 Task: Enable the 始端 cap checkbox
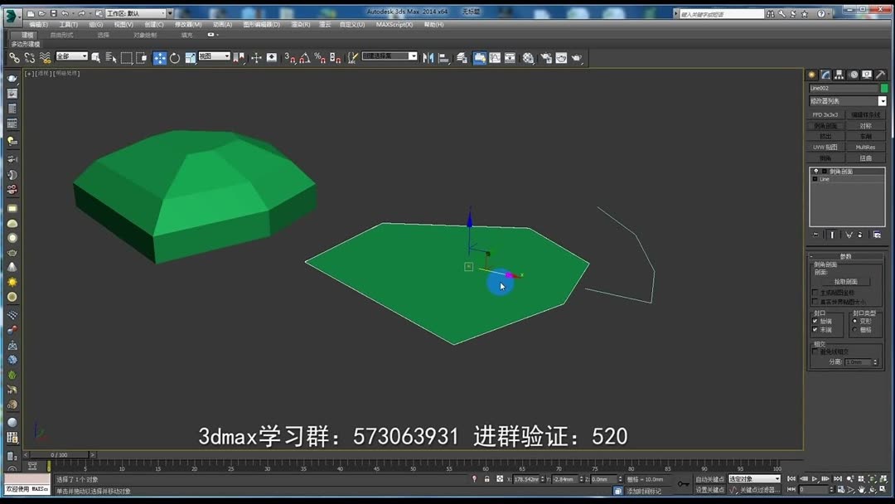tap(814, 322)
